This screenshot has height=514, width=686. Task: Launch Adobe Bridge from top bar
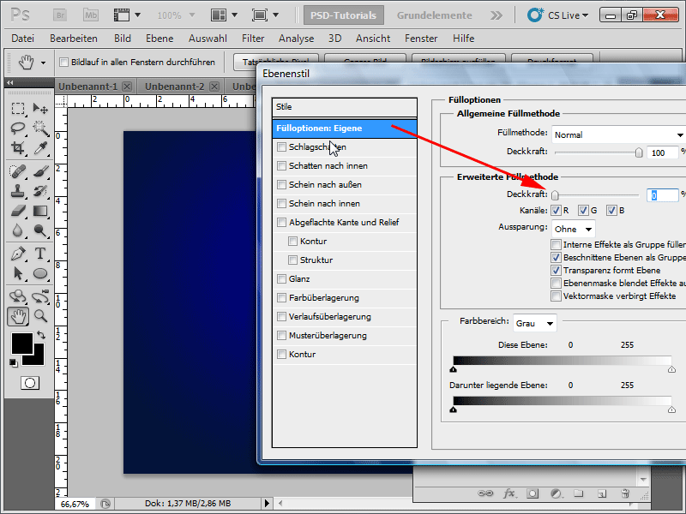point(60,15)
